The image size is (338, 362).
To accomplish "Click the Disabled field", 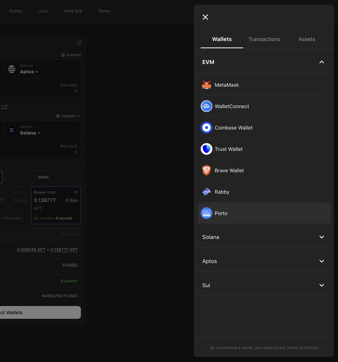I will click(40, 234).
